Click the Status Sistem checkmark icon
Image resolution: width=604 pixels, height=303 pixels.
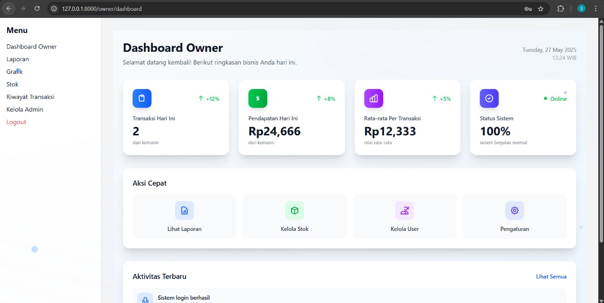coord(489,98)
